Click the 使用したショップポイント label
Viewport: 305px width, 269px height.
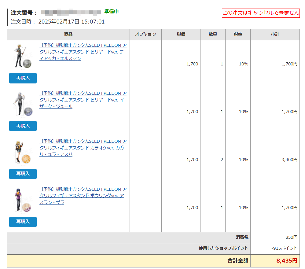[x=223, y=248]
